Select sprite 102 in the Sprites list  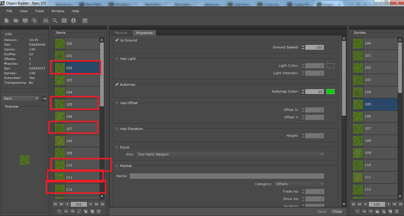[375, 68]
